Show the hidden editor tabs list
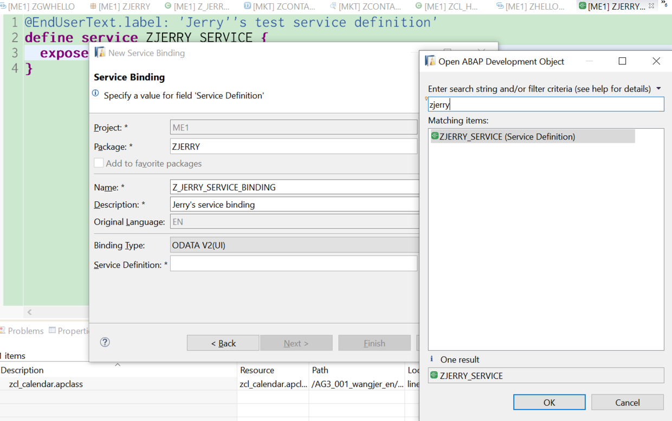This screenshot has height=421, width=672. [x=664, y=4]
